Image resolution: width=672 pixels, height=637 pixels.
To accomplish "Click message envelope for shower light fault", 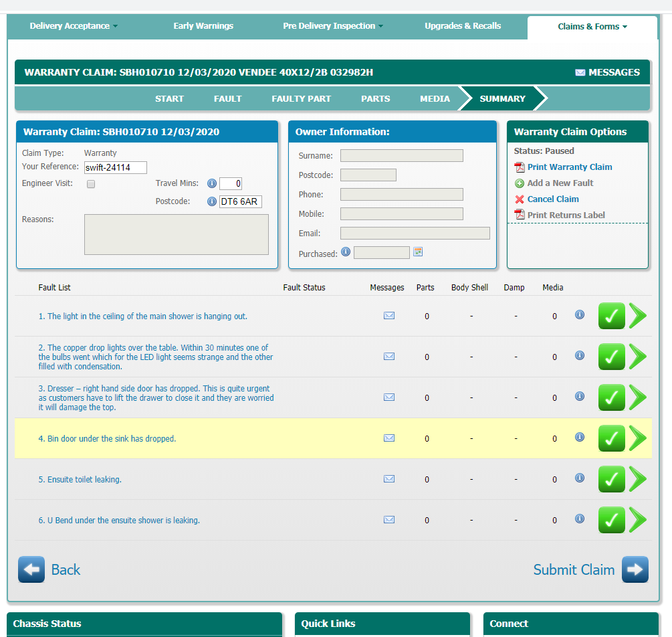I will [388, 316].
